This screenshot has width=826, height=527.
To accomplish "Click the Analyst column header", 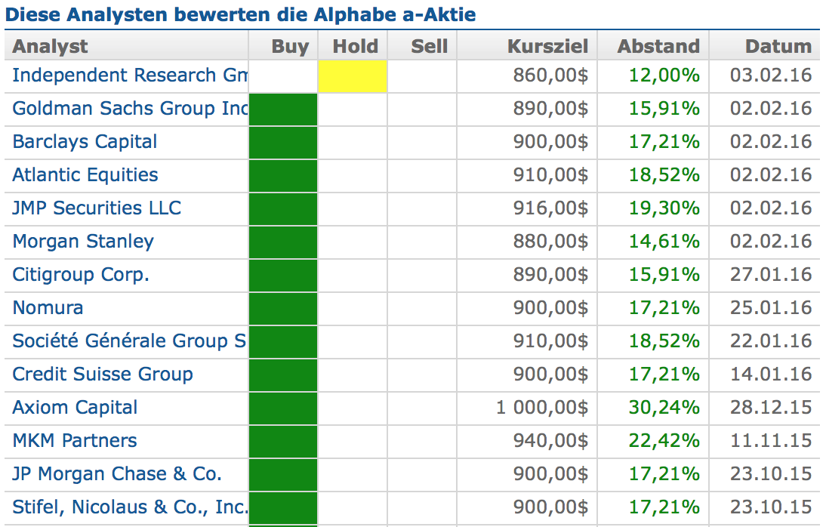I will (x=51, y=46).
